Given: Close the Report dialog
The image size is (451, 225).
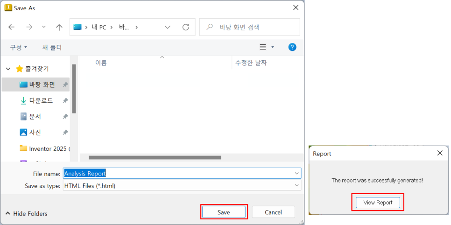Looking at the screenshot, I should (440, 153).
